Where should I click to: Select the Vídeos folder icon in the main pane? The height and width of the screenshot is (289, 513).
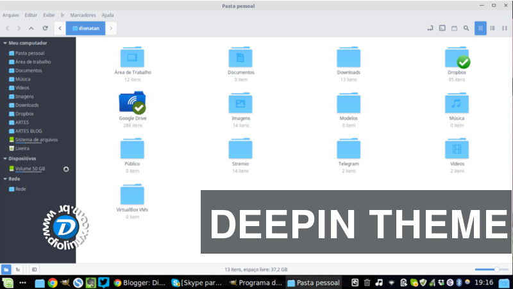457,148
